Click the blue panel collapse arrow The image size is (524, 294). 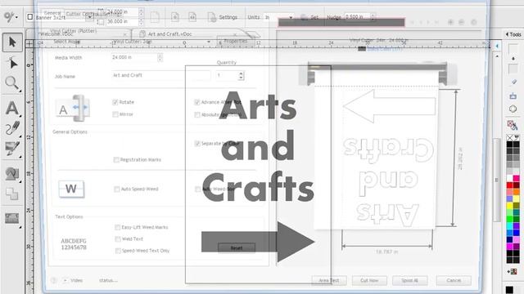pos(497,46)
